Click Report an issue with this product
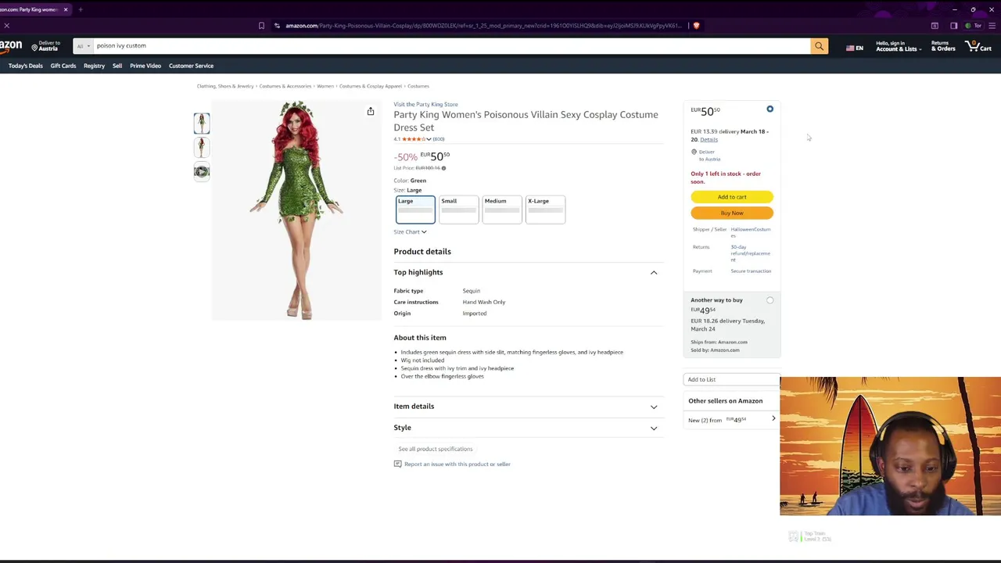 pyautogui.click(x=457, y=464)
